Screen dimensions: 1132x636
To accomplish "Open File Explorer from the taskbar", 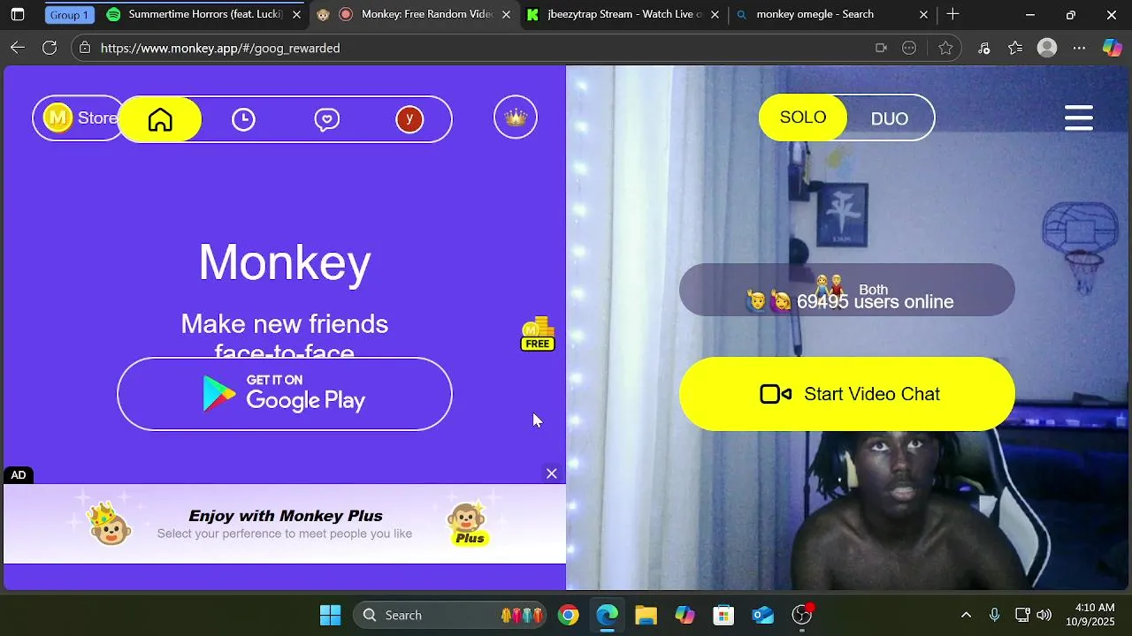I will click(646, 615).
